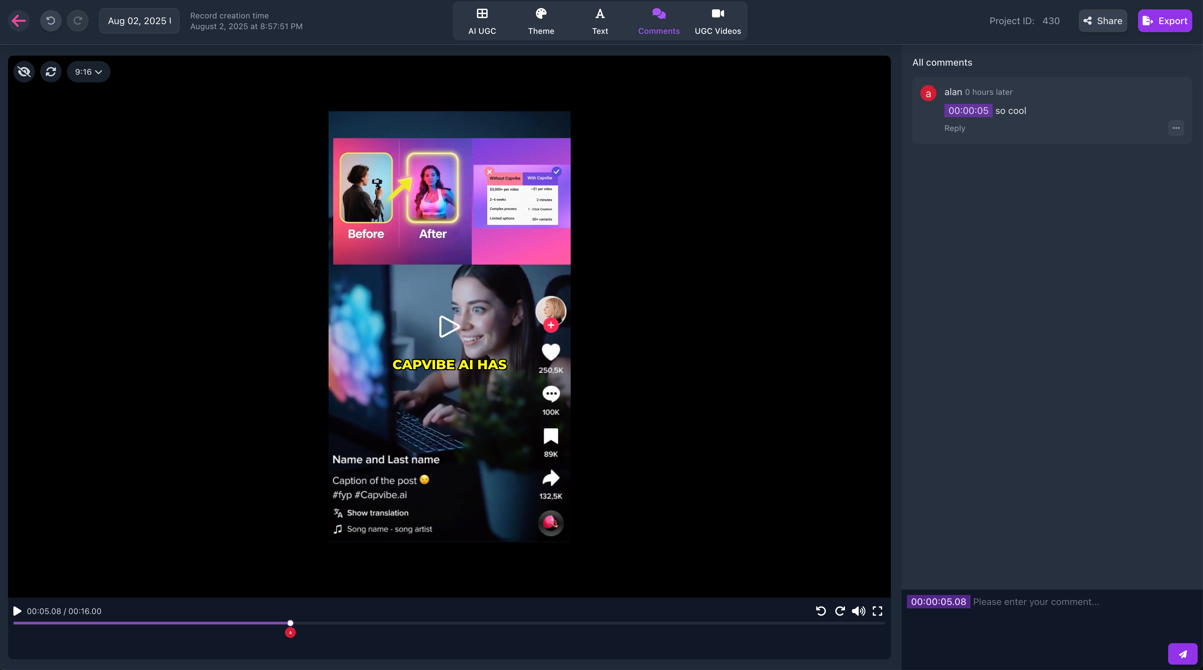1203x670 pixels.
Task: Expand the 9:16 aspect ratio dropdown
Action: (88, 71)
